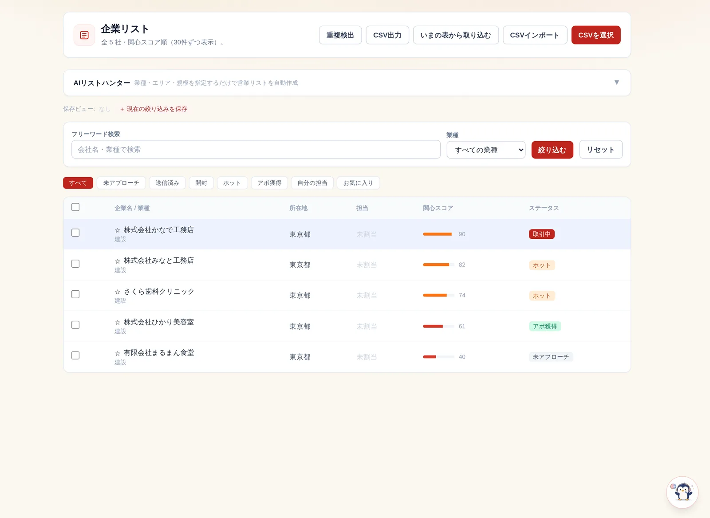
Task: Click the 関心スコア column header
Action: [x=438, y=208]
